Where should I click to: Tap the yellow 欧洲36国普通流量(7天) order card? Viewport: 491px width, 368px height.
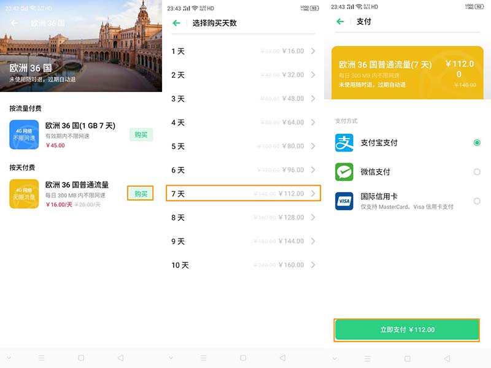[x=408, y=72]
